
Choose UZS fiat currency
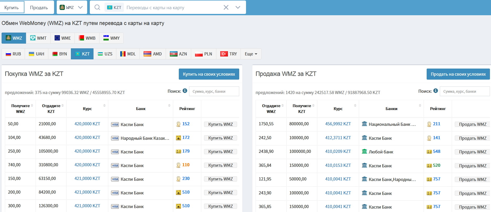tap(105, 54)
